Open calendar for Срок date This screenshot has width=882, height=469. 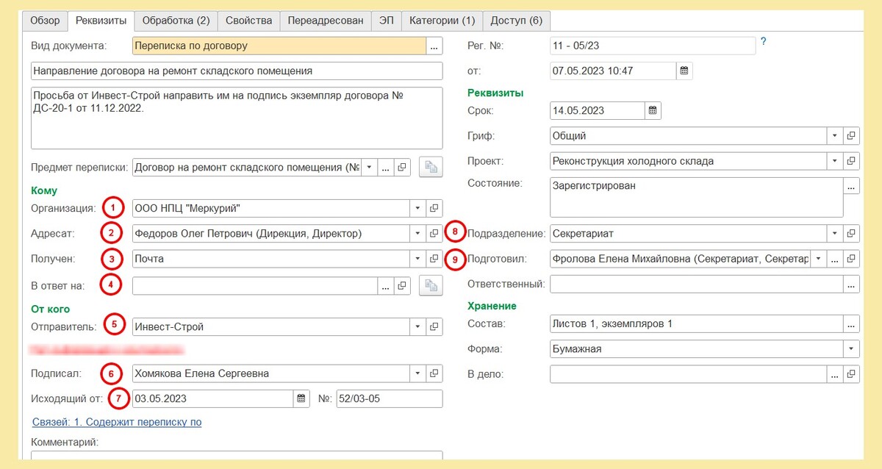653,110
